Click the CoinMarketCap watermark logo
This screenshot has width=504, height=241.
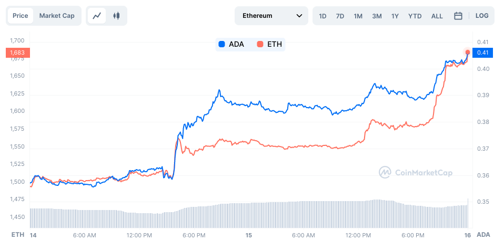click(x=416, y=172)
